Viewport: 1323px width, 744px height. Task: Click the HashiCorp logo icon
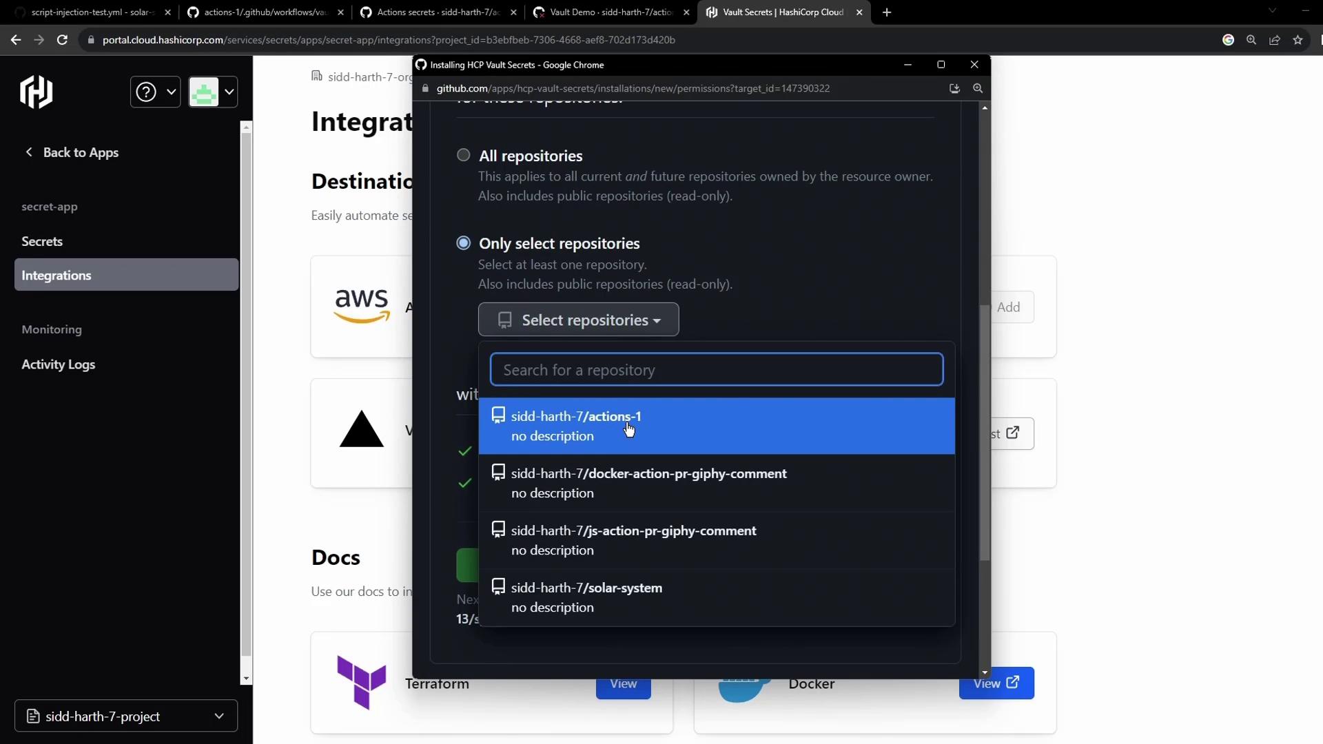click(x=37, y=92)
